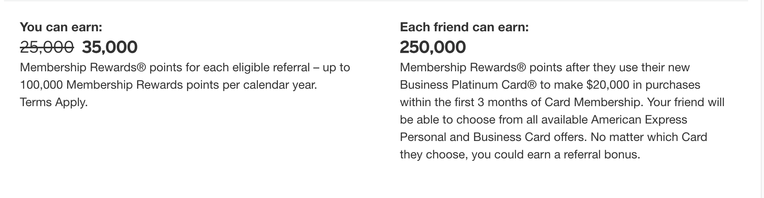Click "No matter which Card" sentence
764x198 pixels.
pos(649,137)
